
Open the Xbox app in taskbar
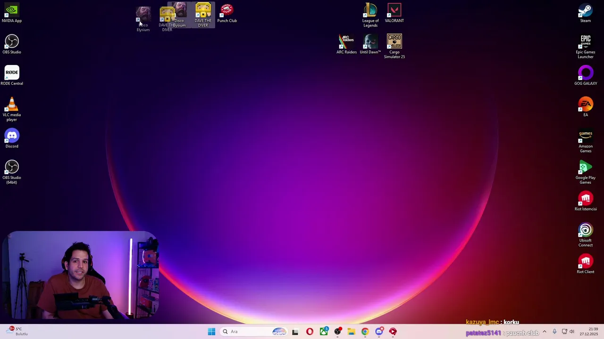tap(324, 331)
